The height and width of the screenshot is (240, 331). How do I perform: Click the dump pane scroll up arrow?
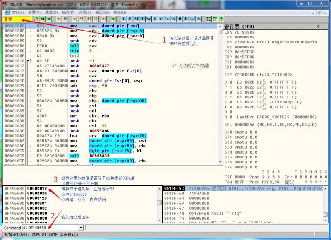(160, 189)
